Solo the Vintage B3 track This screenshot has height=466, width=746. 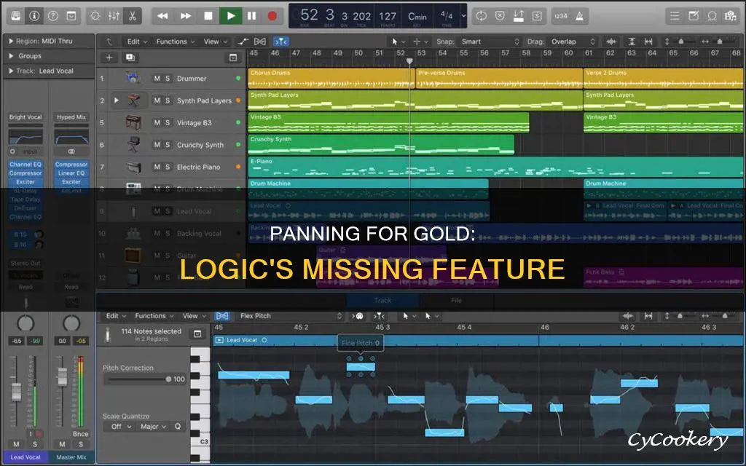[x=168, y=122]
